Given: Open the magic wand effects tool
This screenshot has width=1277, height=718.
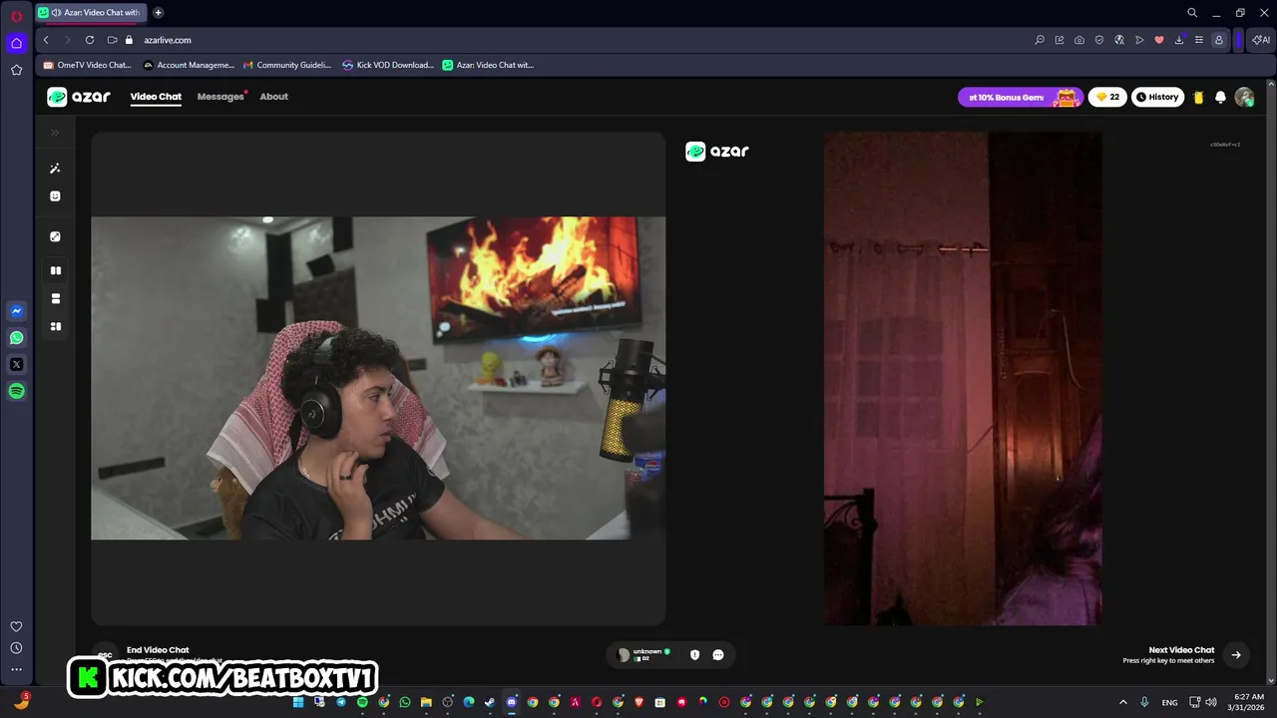Looking at the screenshot, I should pyautogui.click(x=55, y=169).
